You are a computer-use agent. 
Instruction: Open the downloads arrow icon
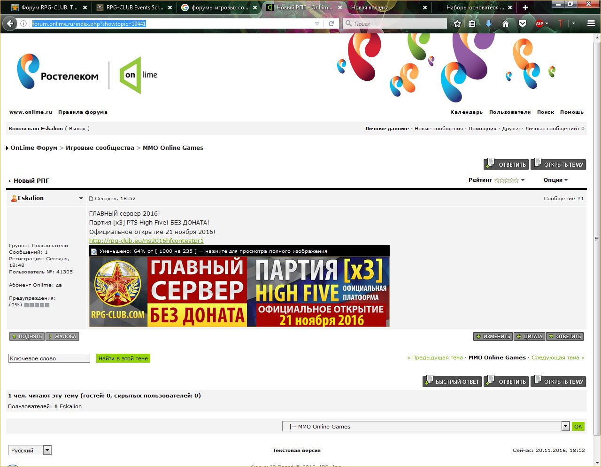488,23
